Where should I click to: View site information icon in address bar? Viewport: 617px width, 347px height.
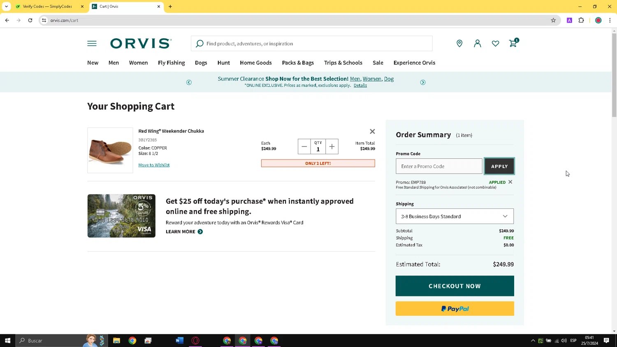[44, 20]
